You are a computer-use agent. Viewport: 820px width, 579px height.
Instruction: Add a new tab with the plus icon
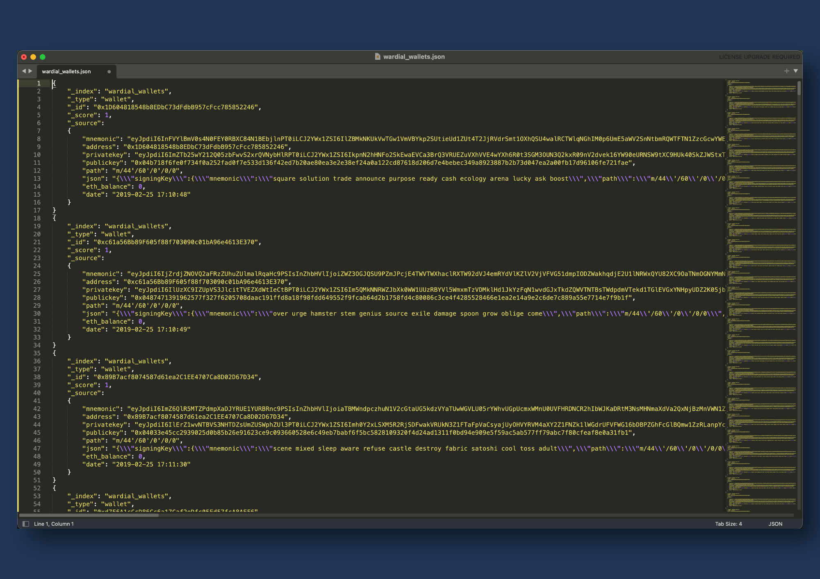point(786,71)
